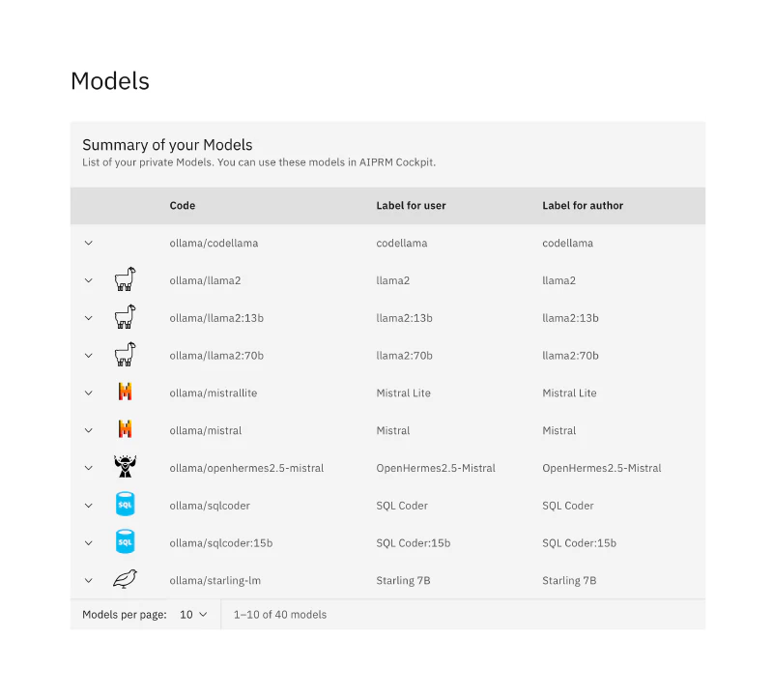Viewport: 773px width, 698px height.
Task: Click the Label for author column header
Action: 583,206
